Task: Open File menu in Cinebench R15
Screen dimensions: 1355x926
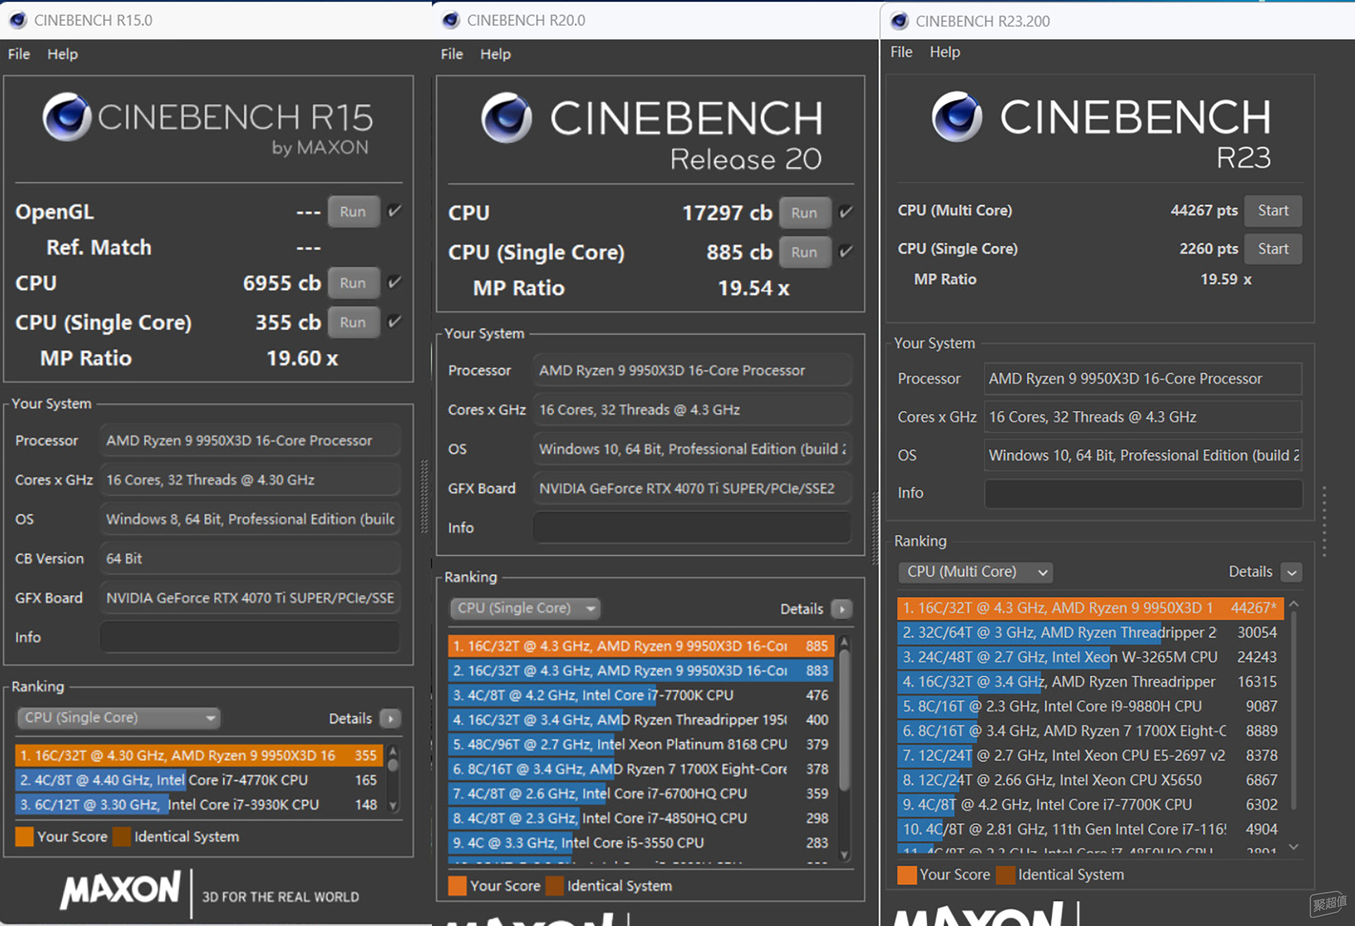Action: click(x=19, y=54)
